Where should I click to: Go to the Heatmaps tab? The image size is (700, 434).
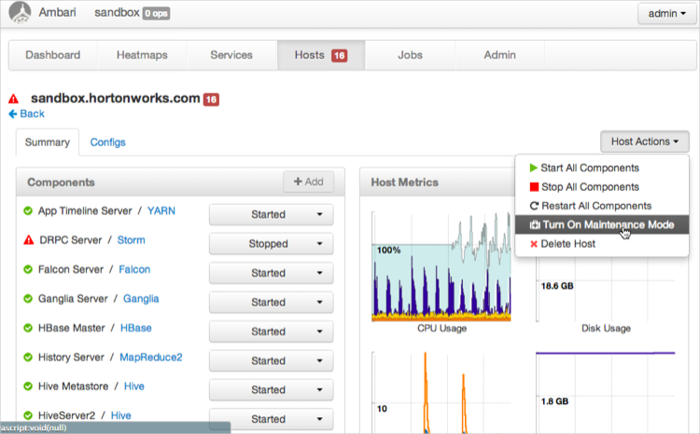click(x=142, y=55)
